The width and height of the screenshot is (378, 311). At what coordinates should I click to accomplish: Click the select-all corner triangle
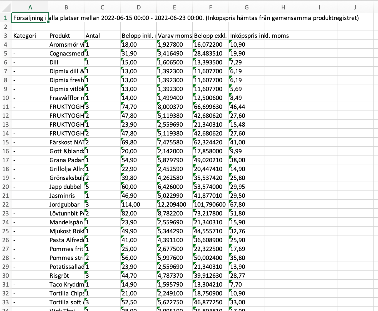pyautogui.click(x=6, y=7)
